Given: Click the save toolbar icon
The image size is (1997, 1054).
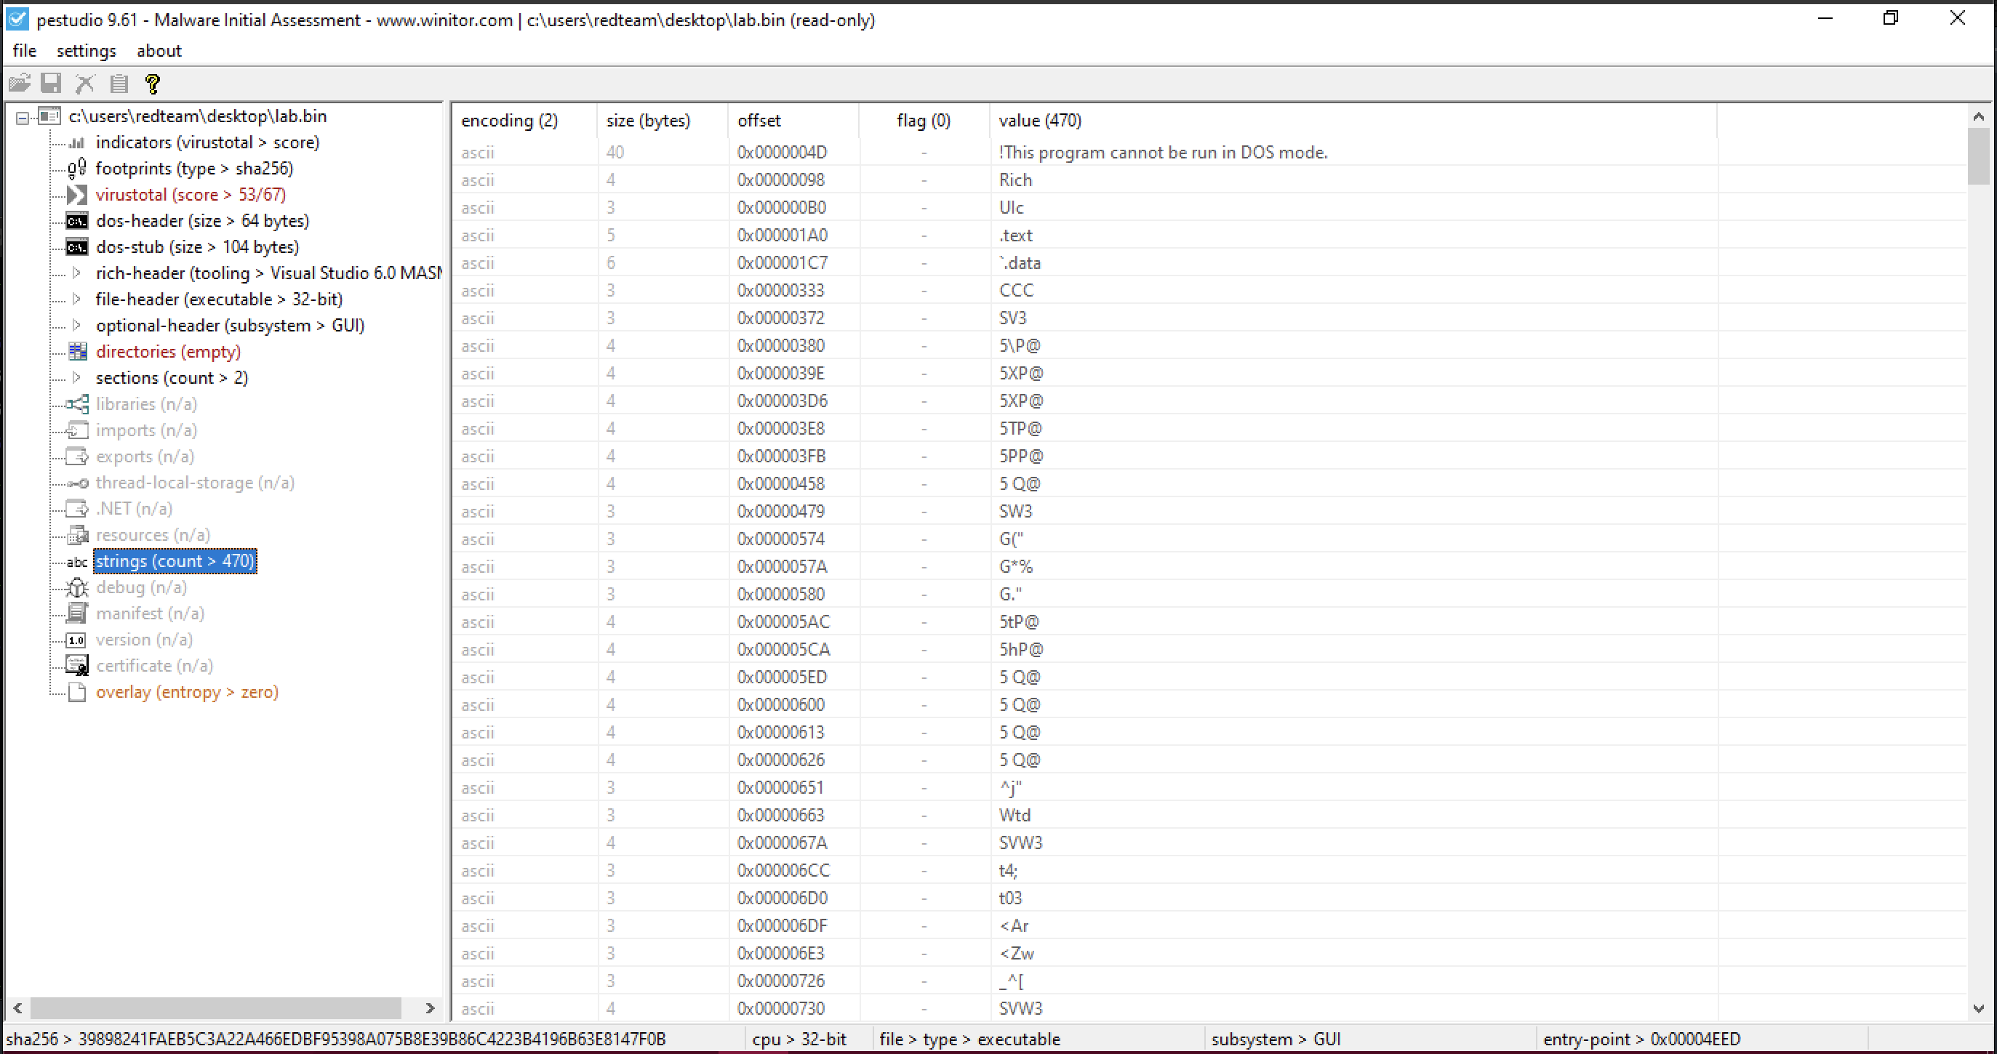Looking at the screenshot, I should coord(51,83).
